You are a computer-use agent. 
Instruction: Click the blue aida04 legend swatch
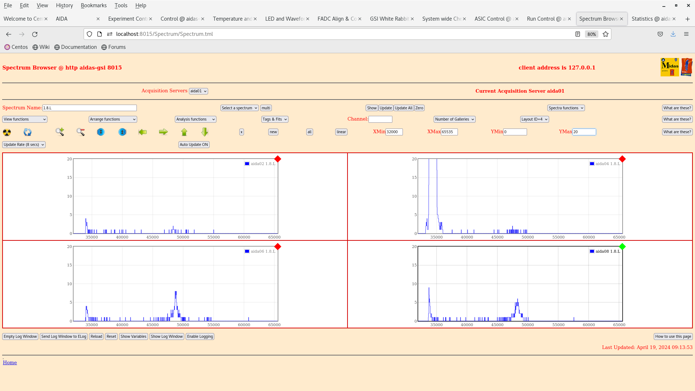592,164
